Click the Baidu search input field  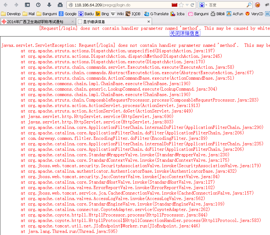[227, 5]
